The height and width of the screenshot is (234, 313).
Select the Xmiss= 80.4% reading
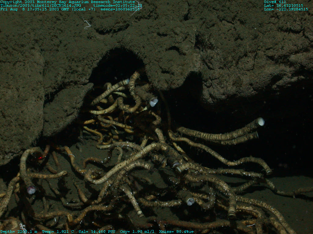[174, 232]
